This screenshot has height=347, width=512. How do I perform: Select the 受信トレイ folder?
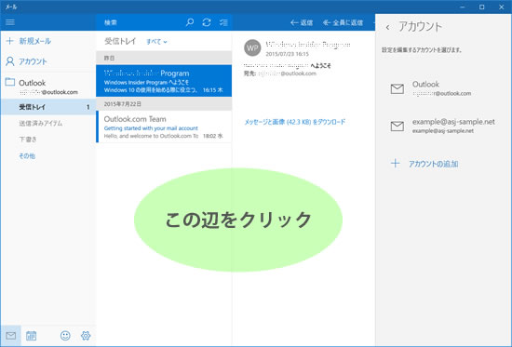[48, 107]
